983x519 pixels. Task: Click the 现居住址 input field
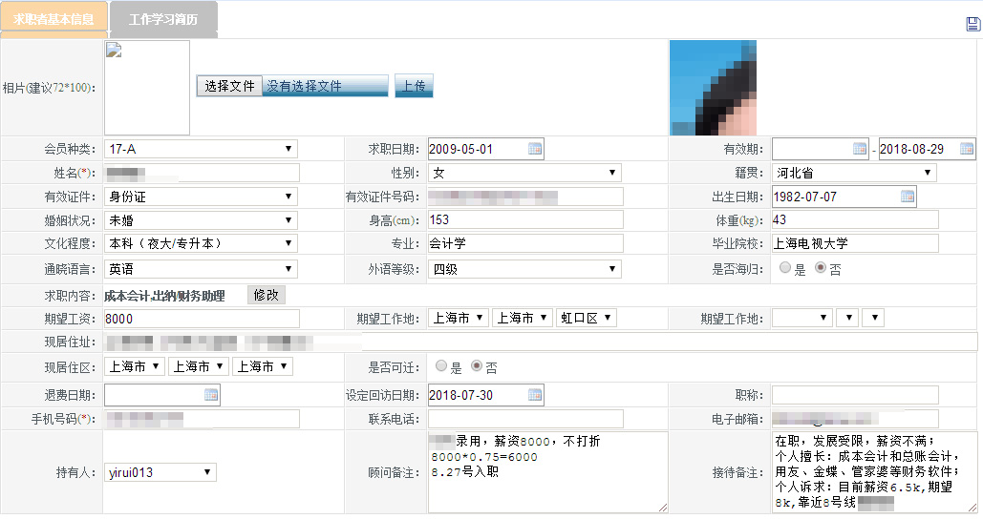[x=541, y=342]
